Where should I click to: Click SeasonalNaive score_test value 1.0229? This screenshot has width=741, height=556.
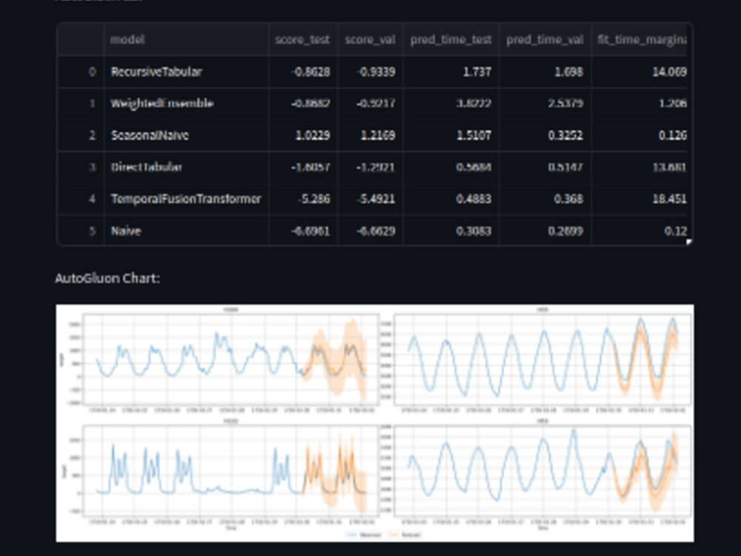[303, 135]
